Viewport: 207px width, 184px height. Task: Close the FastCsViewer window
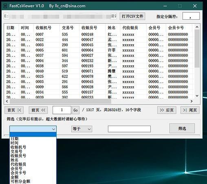(x=195, y=6)
